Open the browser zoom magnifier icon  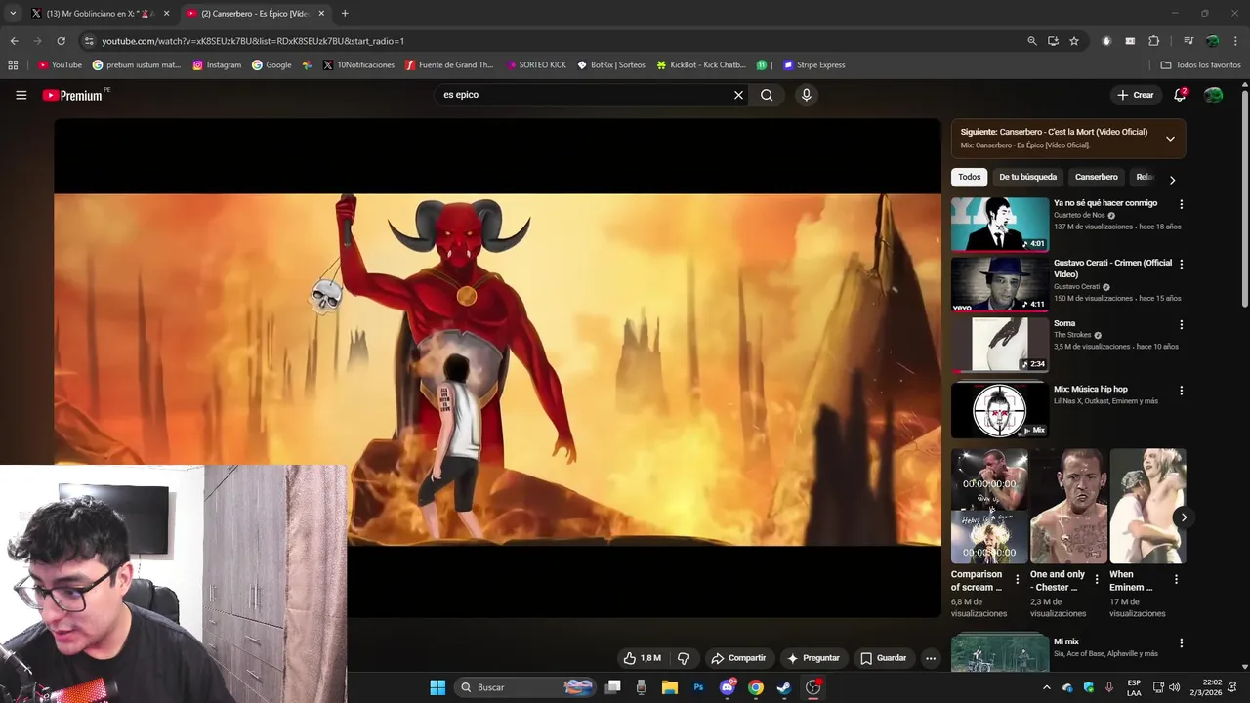(x=1031, y=41)
